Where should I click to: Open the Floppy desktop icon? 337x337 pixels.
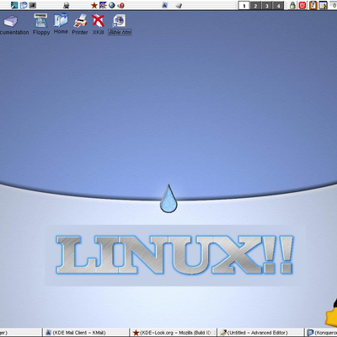click(41, 20)
